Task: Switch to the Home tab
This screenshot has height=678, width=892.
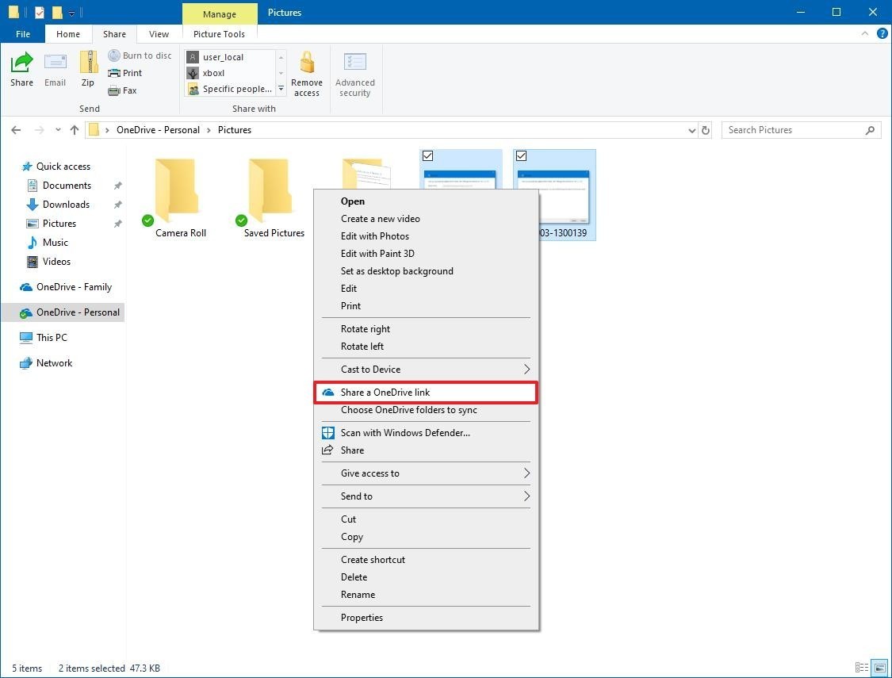Action: click(68, 34)
